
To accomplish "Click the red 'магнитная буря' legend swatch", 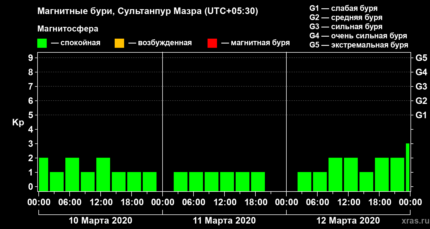I will click(212, 43).
